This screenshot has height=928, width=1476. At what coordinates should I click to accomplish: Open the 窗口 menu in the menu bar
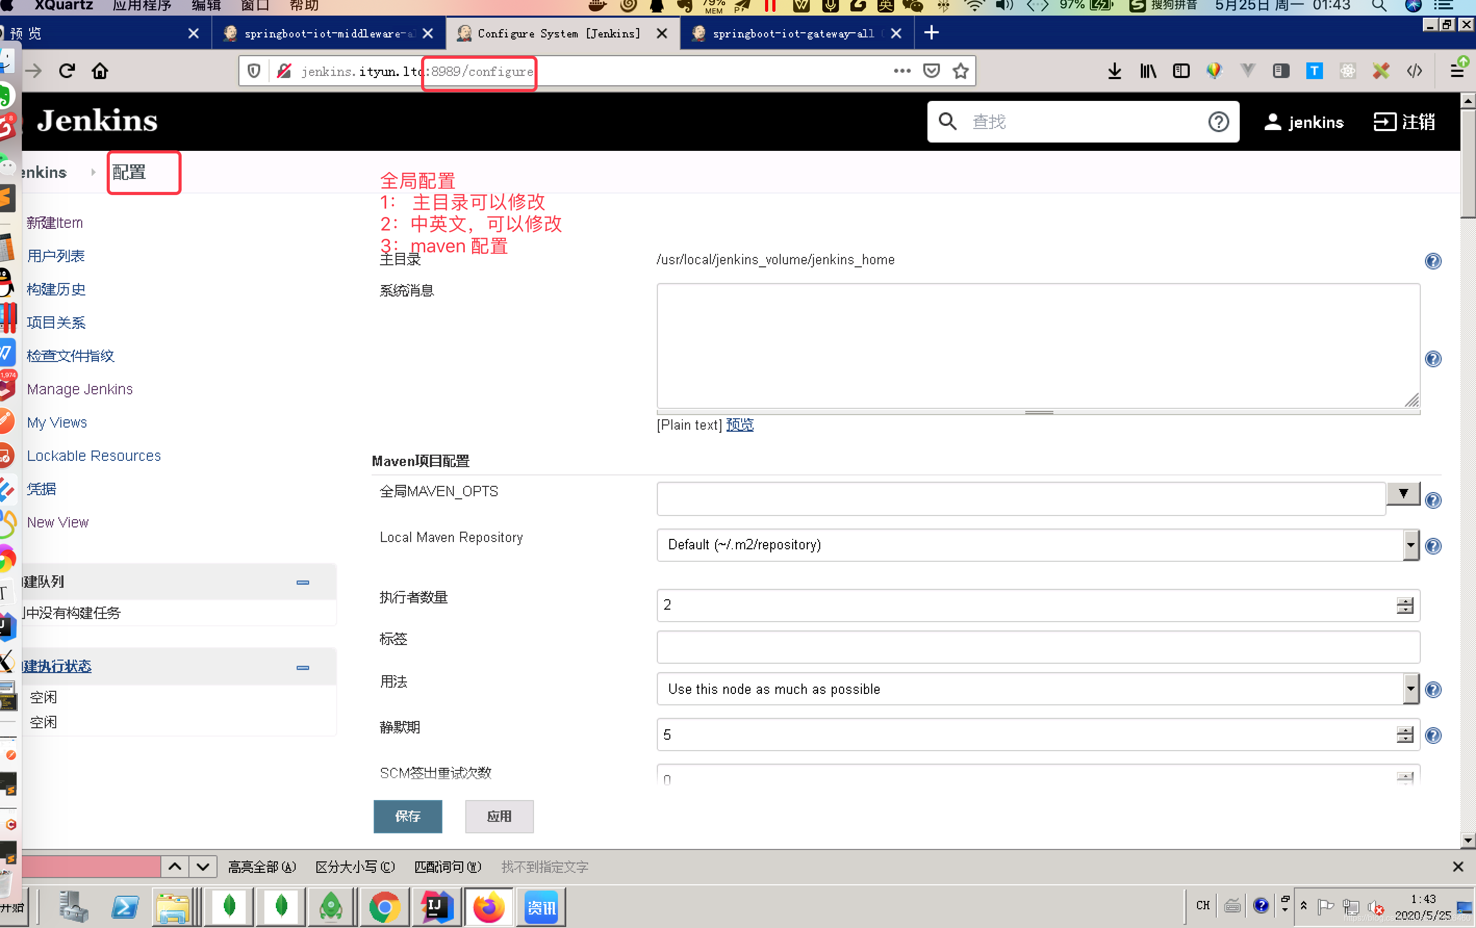coord(255,6)
